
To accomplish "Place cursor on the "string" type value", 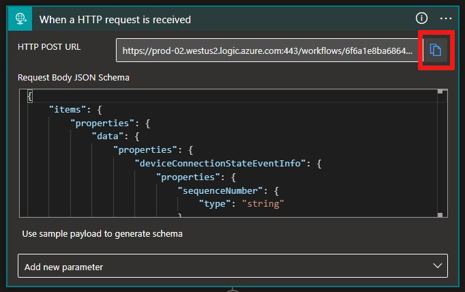I will pyautogui.click(x=263, y=203).
